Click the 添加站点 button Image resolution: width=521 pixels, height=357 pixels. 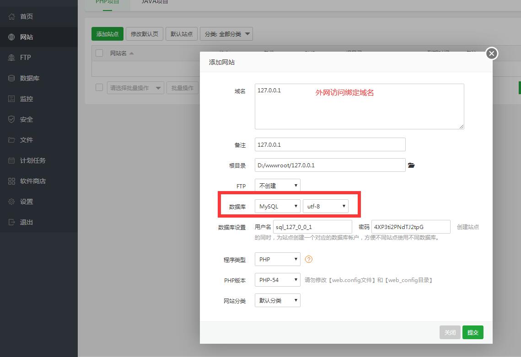pos(107,33)
